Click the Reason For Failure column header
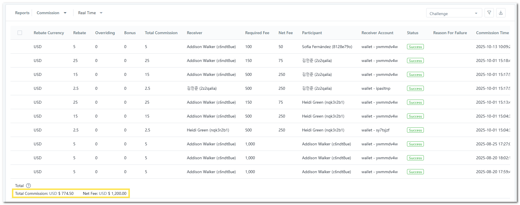 (x=450, y=33)
